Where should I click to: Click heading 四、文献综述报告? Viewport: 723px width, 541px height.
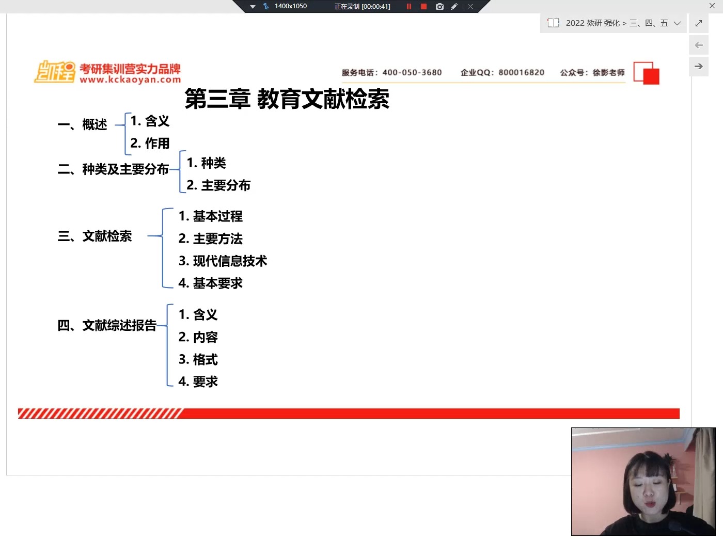107,325
